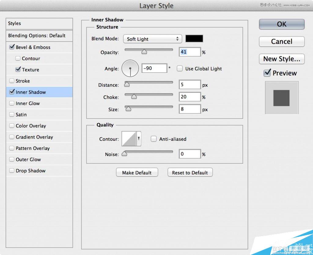The image size is (313, 255).
Task: Click the style preview thumbnail square
Action: pos(282,98)
